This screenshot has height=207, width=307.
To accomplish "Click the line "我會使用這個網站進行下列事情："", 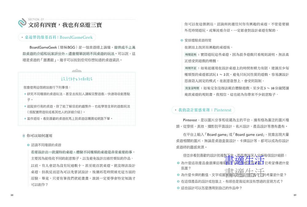I will 47,87.
